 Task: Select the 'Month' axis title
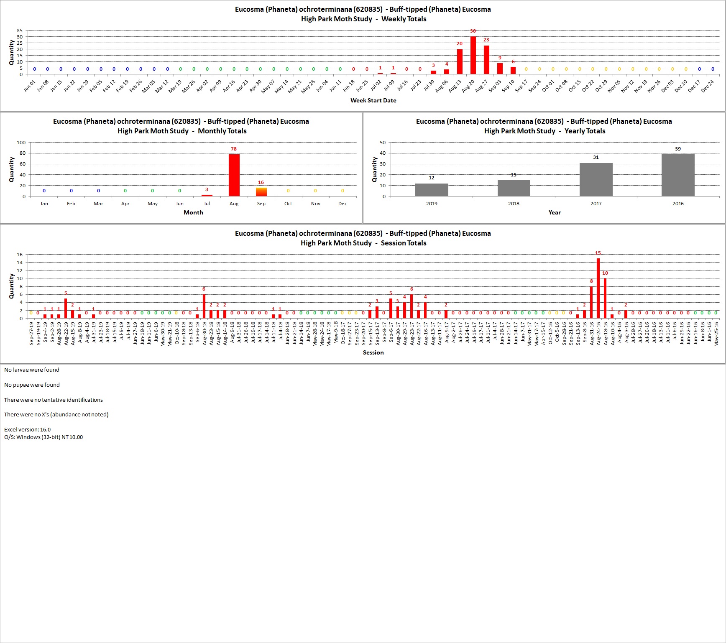click(193, 212)
